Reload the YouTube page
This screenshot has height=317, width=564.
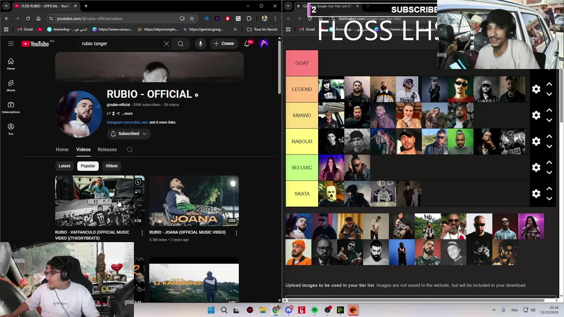click(28, 18)
